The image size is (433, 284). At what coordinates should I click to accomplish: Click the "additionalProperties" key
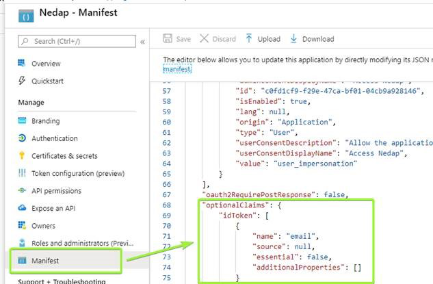(x=298, y=267)
